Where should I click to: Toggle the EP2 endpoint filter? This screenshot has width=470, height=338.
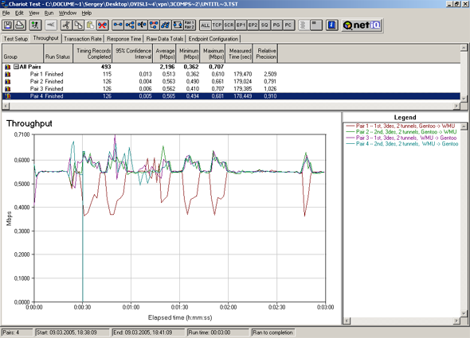pos(253,25)
